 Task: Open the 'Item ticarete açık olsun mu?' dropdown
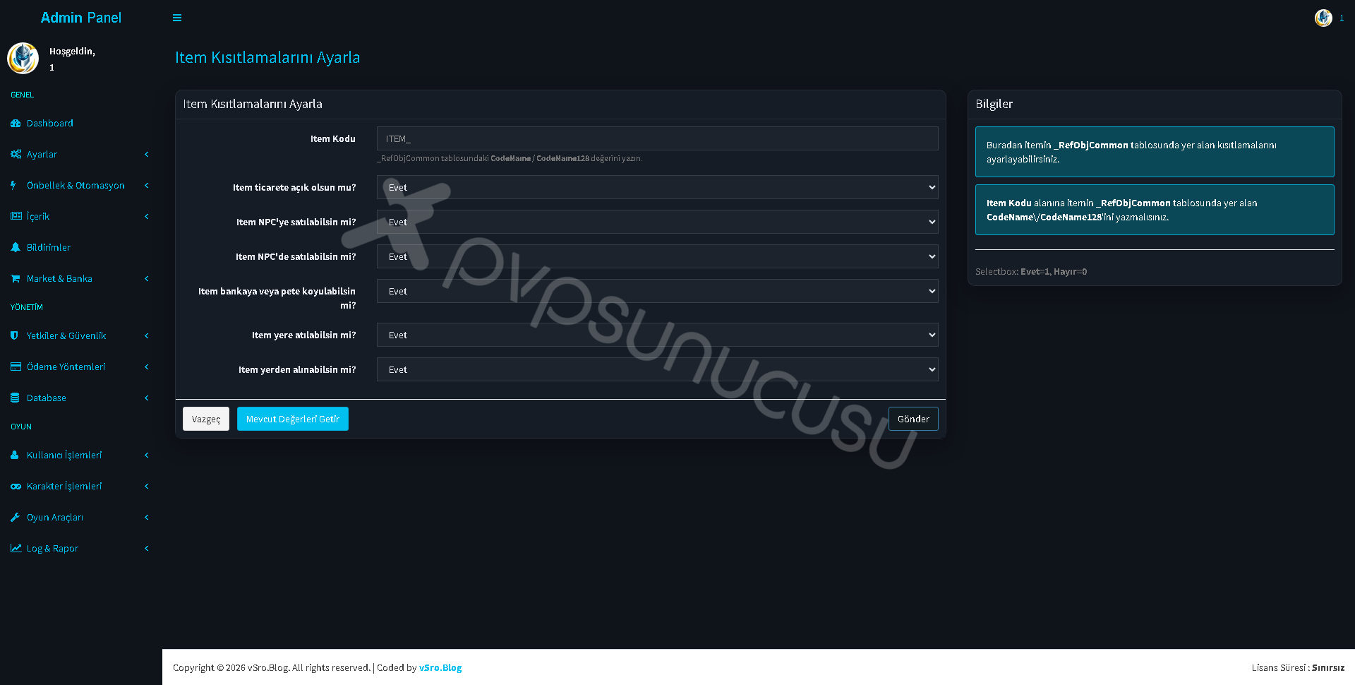(x=657, y=187)
